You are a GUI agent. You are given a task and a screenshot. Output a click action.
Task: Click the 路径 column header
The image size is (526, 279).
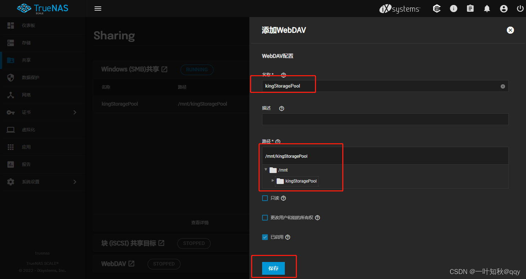click(182, 87)
